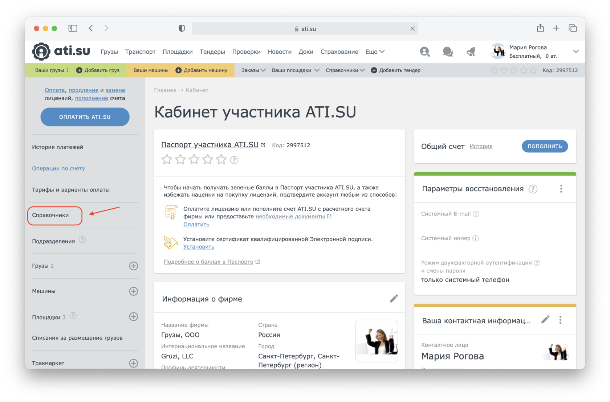Viewport: 610px width, 402px height.
Task: Open Параметры восстановления three-dot menu
Action: click(561, 189)
